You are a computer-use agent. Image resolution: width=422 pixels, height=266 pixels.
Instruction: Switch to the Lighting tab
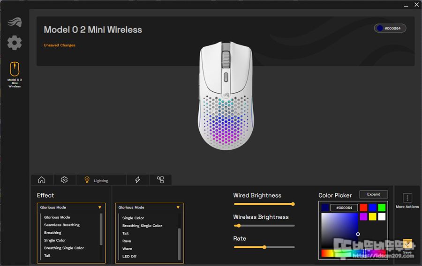coord(101,180)
